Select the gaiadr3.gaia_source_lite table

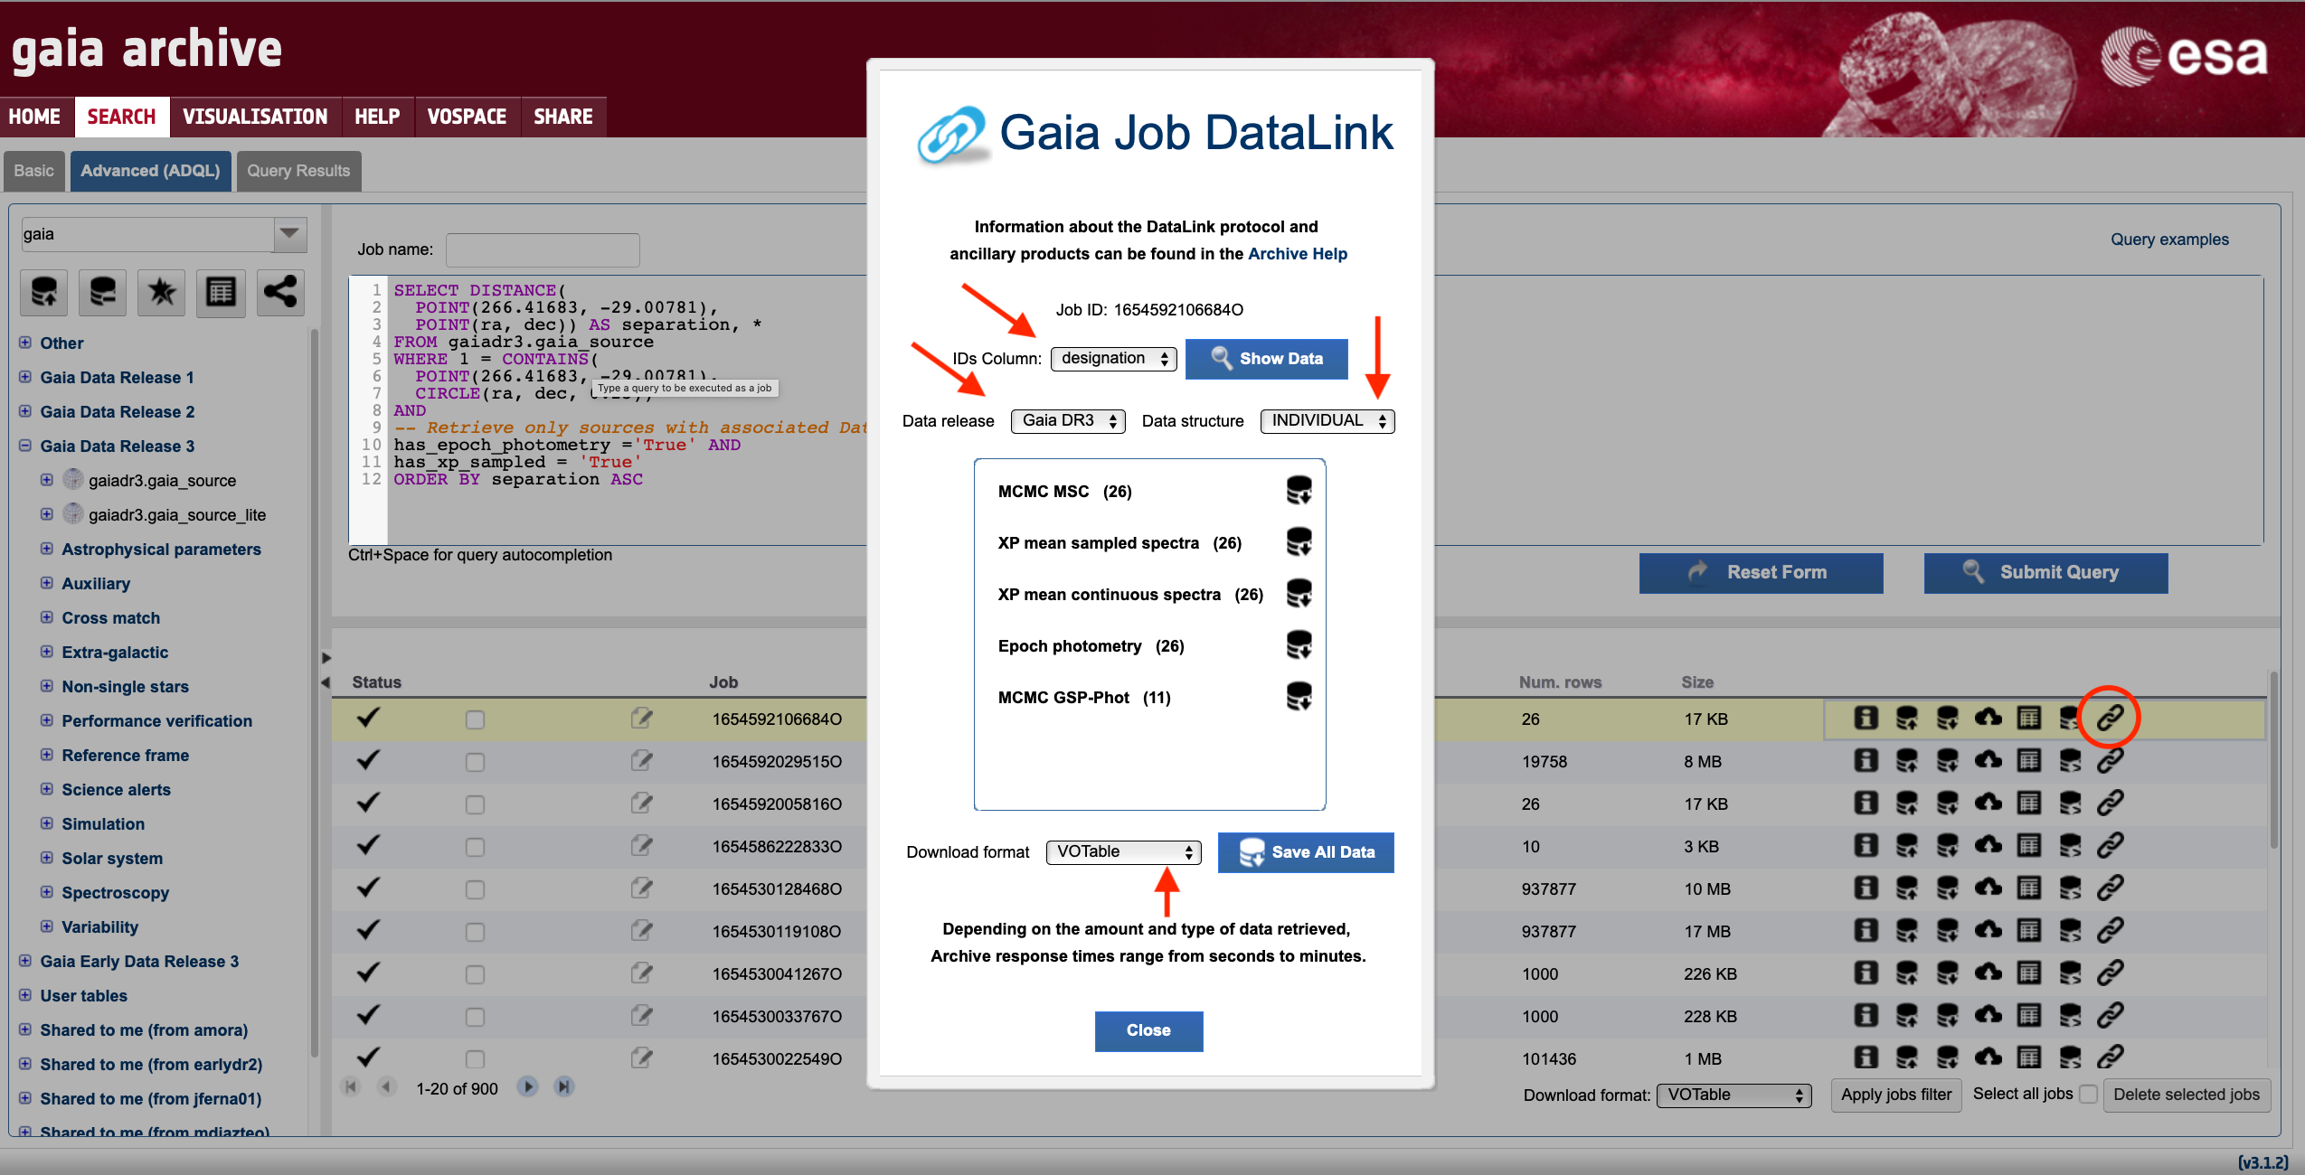click(176, 515)
